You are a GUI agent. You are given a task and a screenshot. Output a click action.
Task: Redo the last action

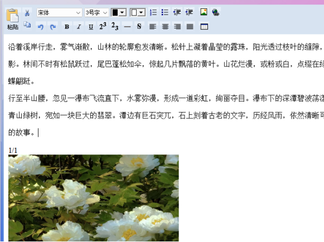[53, 27]
